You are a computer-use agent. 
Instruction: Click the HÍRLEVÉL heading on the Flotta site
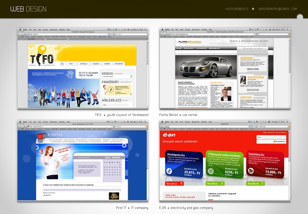click(x=246, y=98)
